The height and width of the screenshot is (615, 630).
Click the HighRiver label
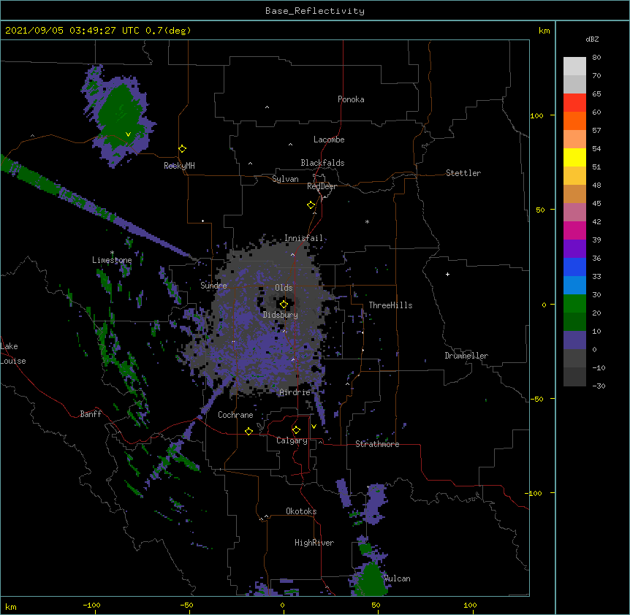pyautogui.click(x=314, y=543)
